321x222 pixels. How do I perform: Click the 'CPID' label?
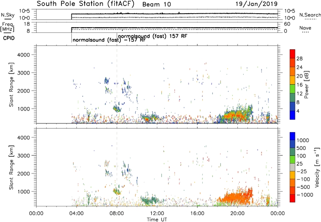[x=9, y=38]
